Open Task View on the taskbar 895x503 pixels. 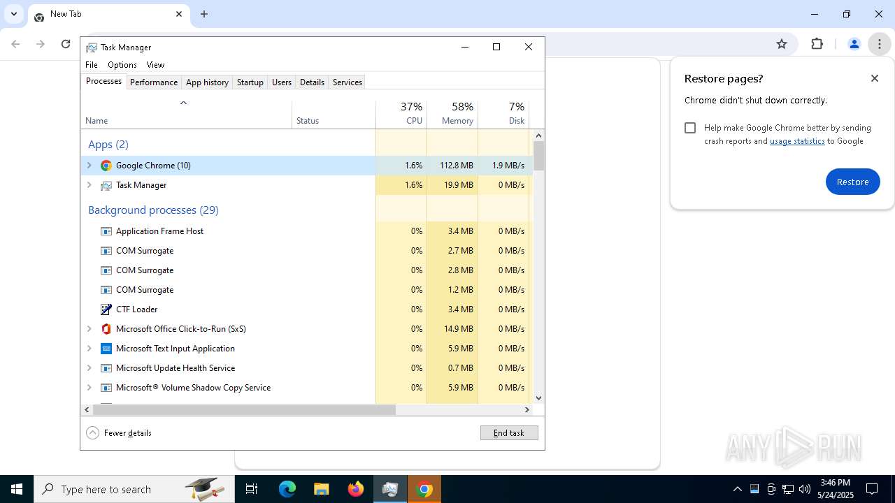(x=252, y=489)
